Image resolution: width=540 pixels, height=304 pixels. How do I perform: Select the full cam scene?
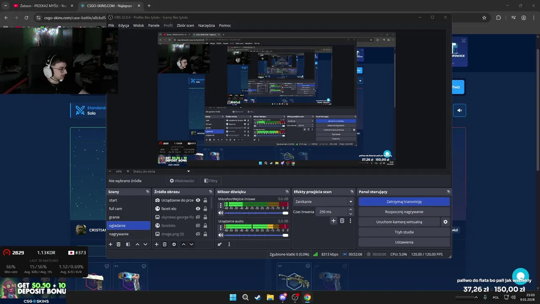(x=129, y=209)
